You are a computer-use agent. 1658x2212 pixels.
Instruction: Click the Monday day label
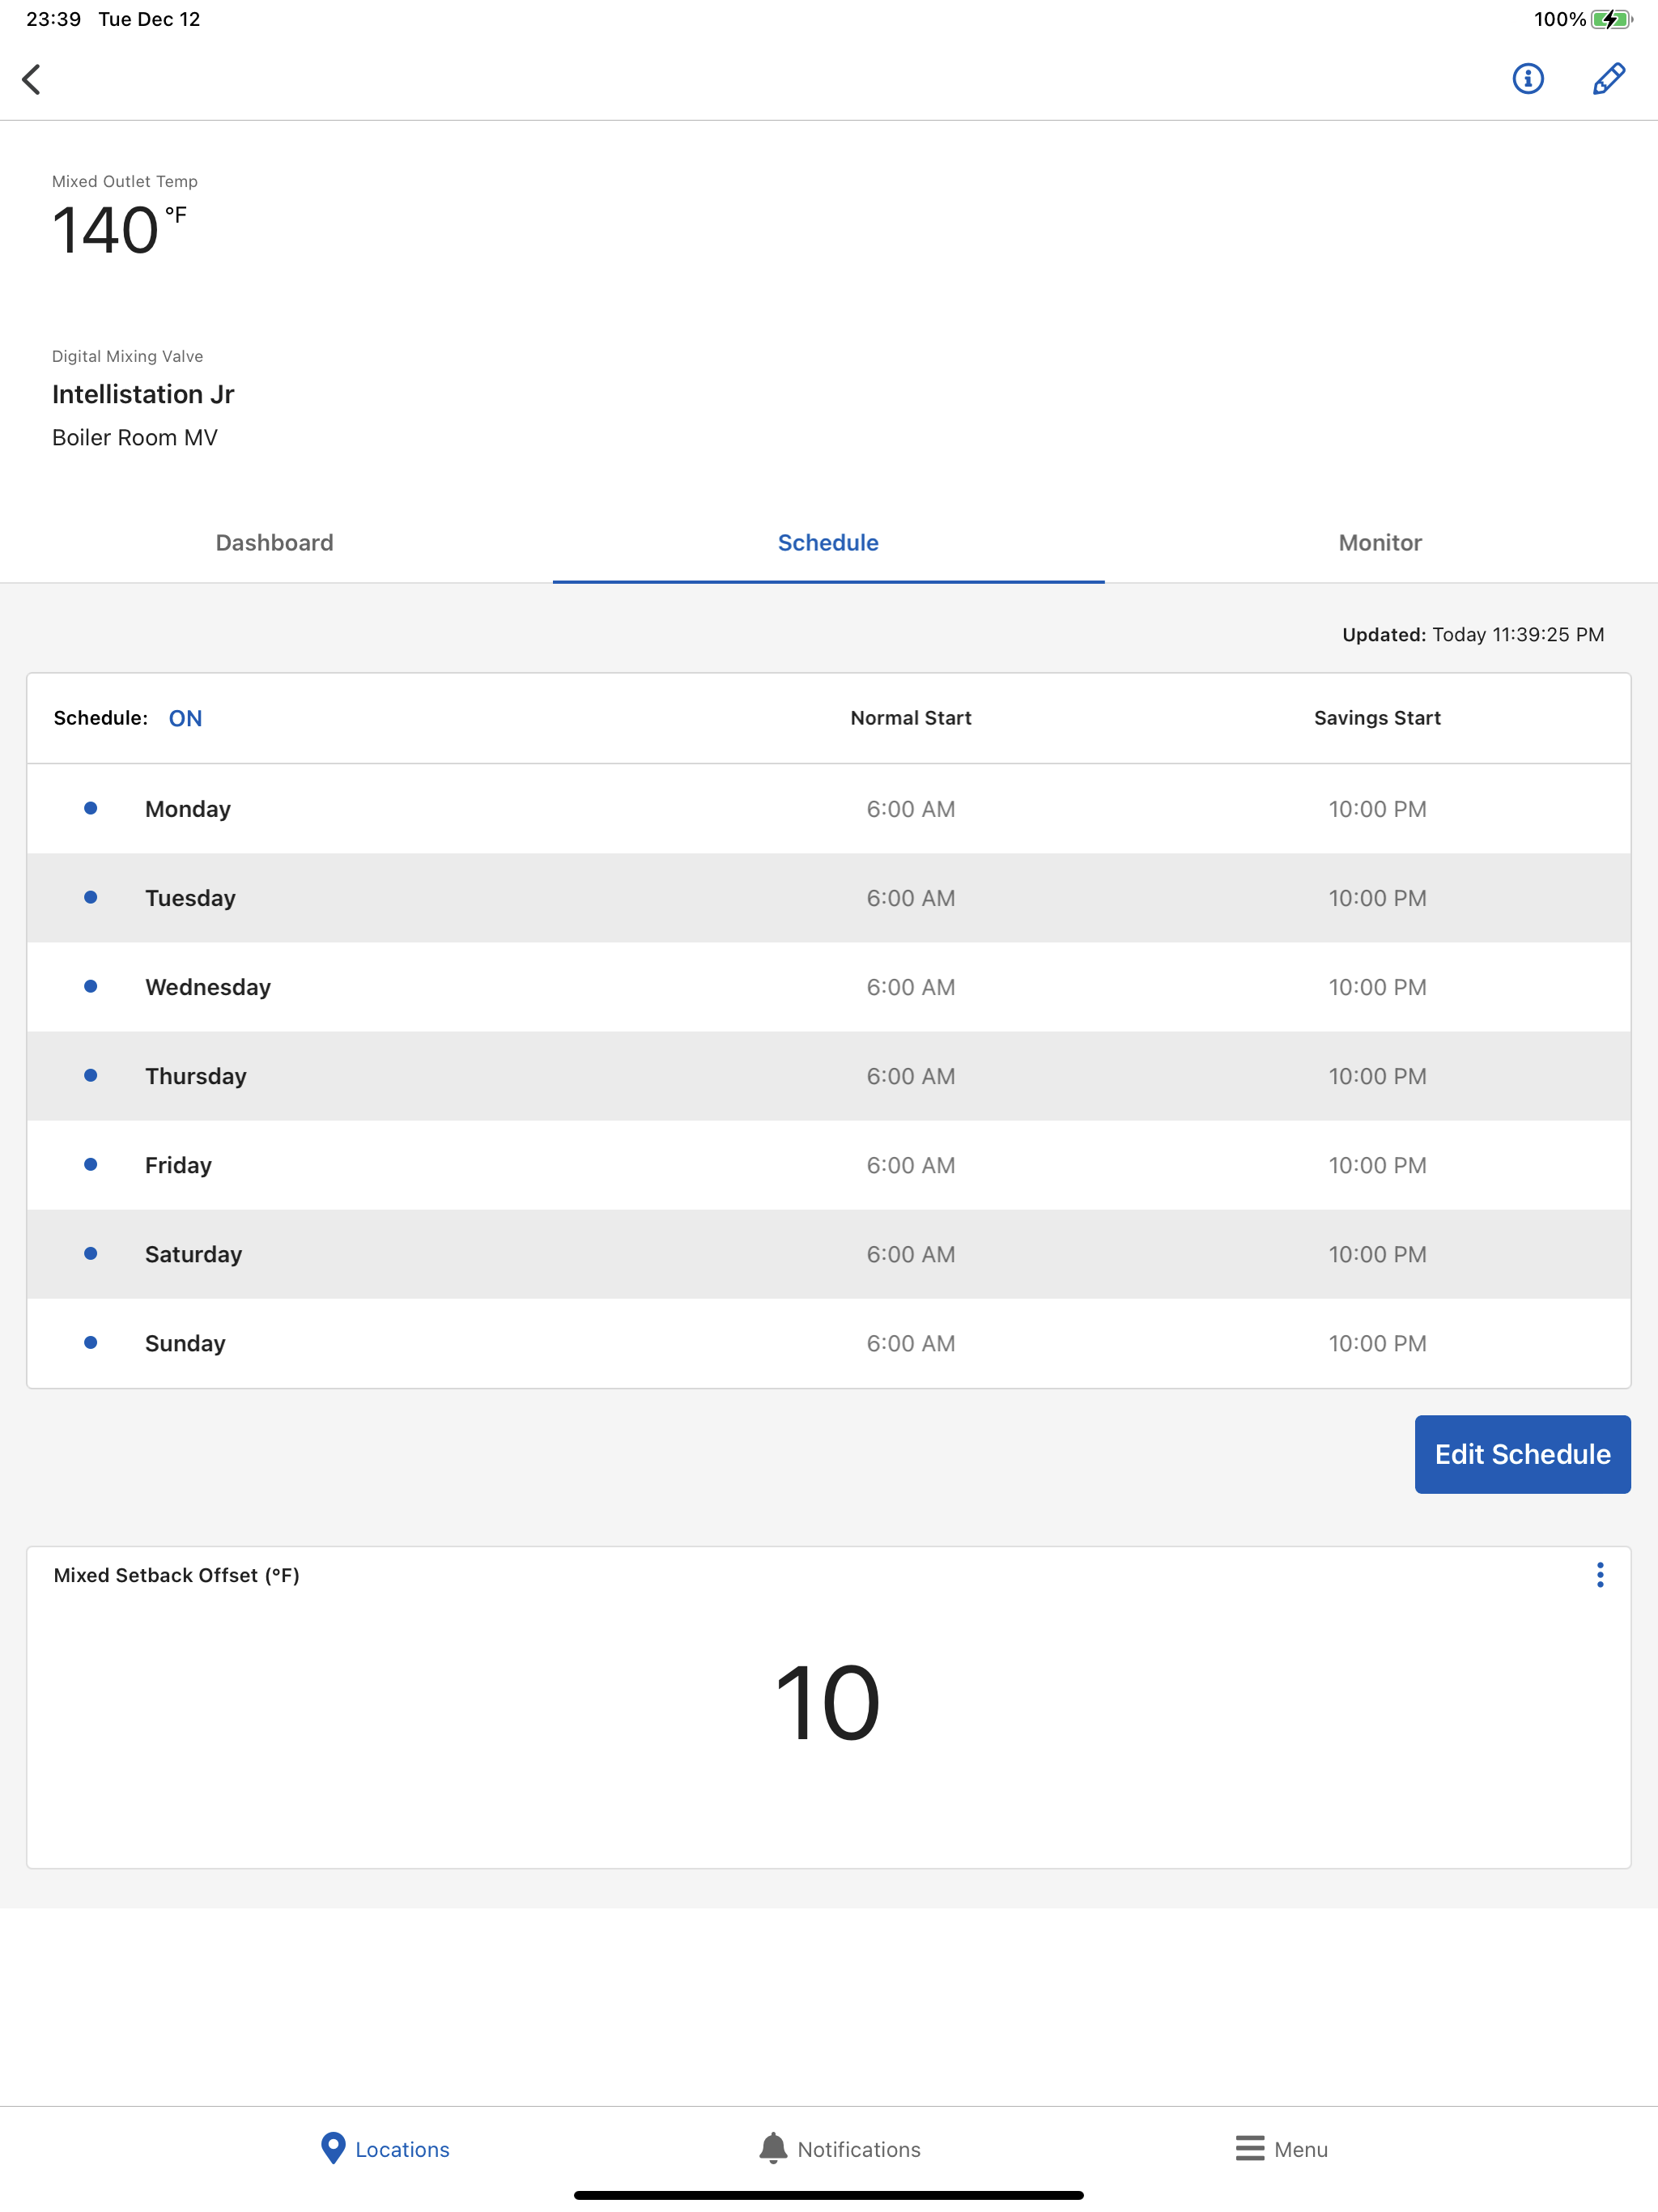tap(188, 809)
